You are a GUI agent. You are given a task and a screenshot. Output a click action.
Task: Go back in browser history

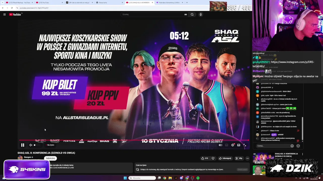click(x=3, y=8)
